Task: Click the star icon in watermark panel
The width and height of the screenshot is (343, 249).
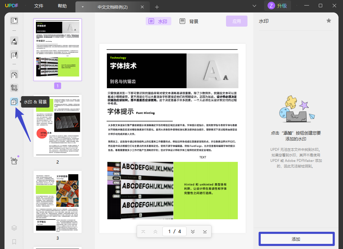Action: coord(328,21)
